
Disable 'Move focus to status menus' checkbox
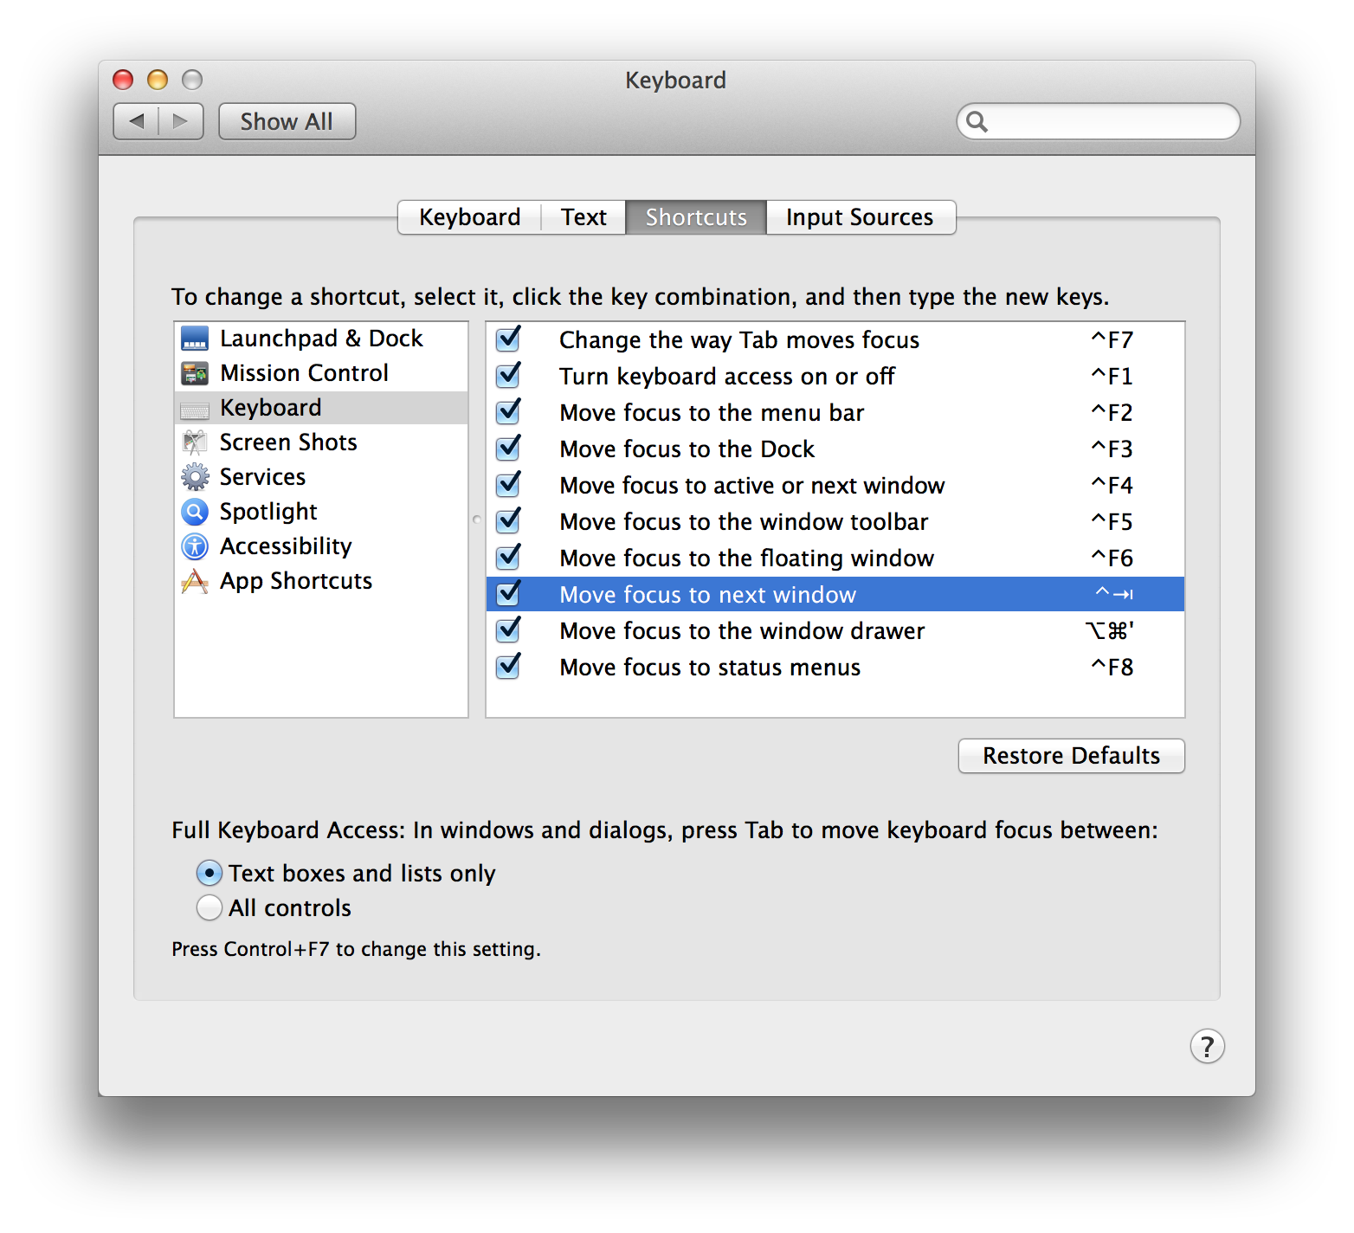[509, 666]
